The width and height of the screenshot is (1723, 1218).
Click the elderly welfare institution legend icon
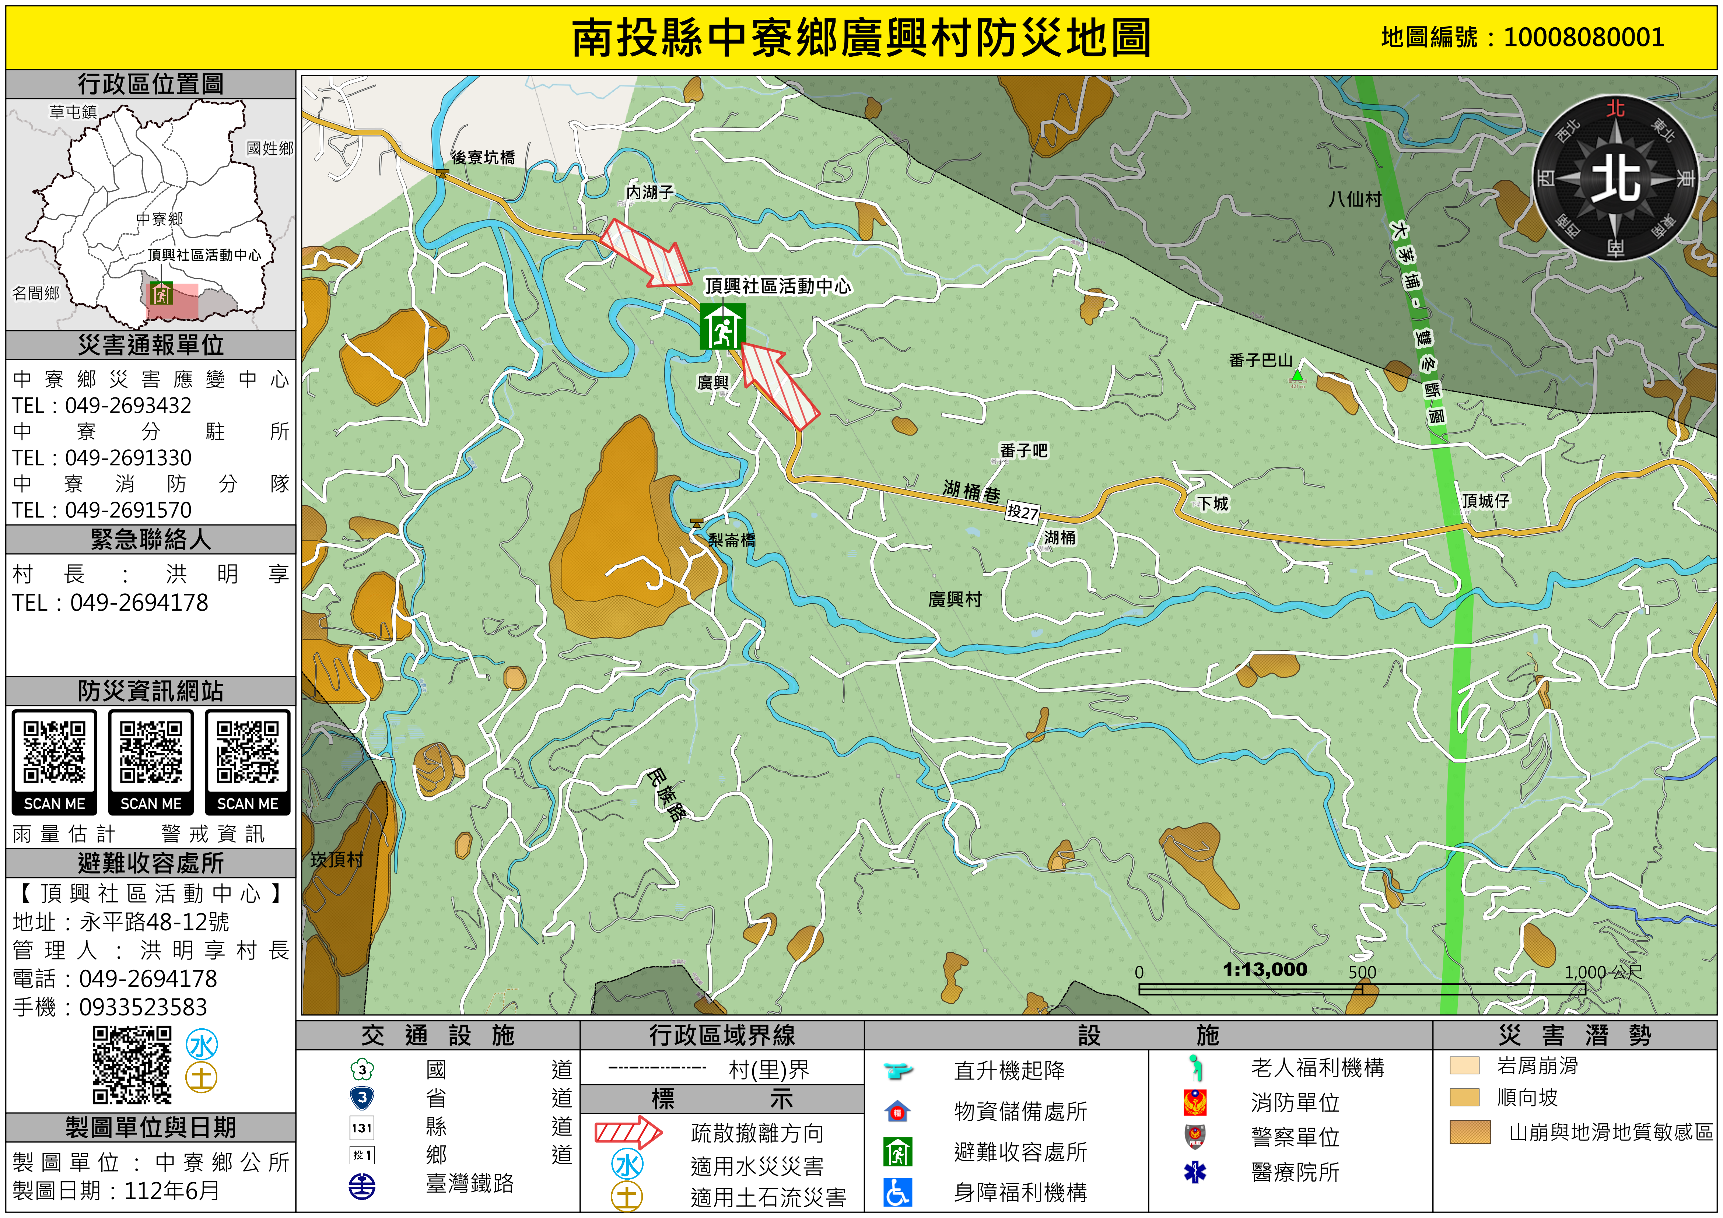click(1195, 1067)
